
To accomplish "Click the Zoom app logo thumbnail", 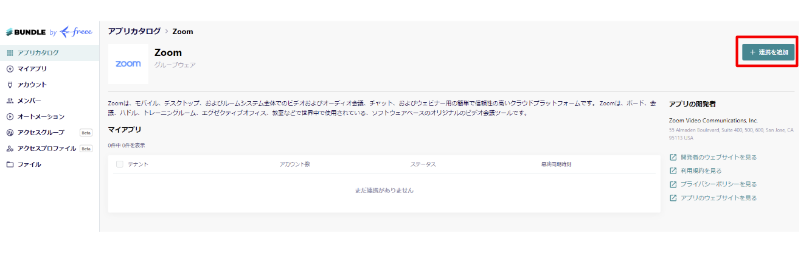I will pyautogui.click(x=128, y=63).
